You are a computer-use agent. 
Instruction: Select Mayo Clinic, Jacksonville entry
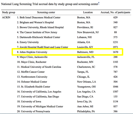32,57
